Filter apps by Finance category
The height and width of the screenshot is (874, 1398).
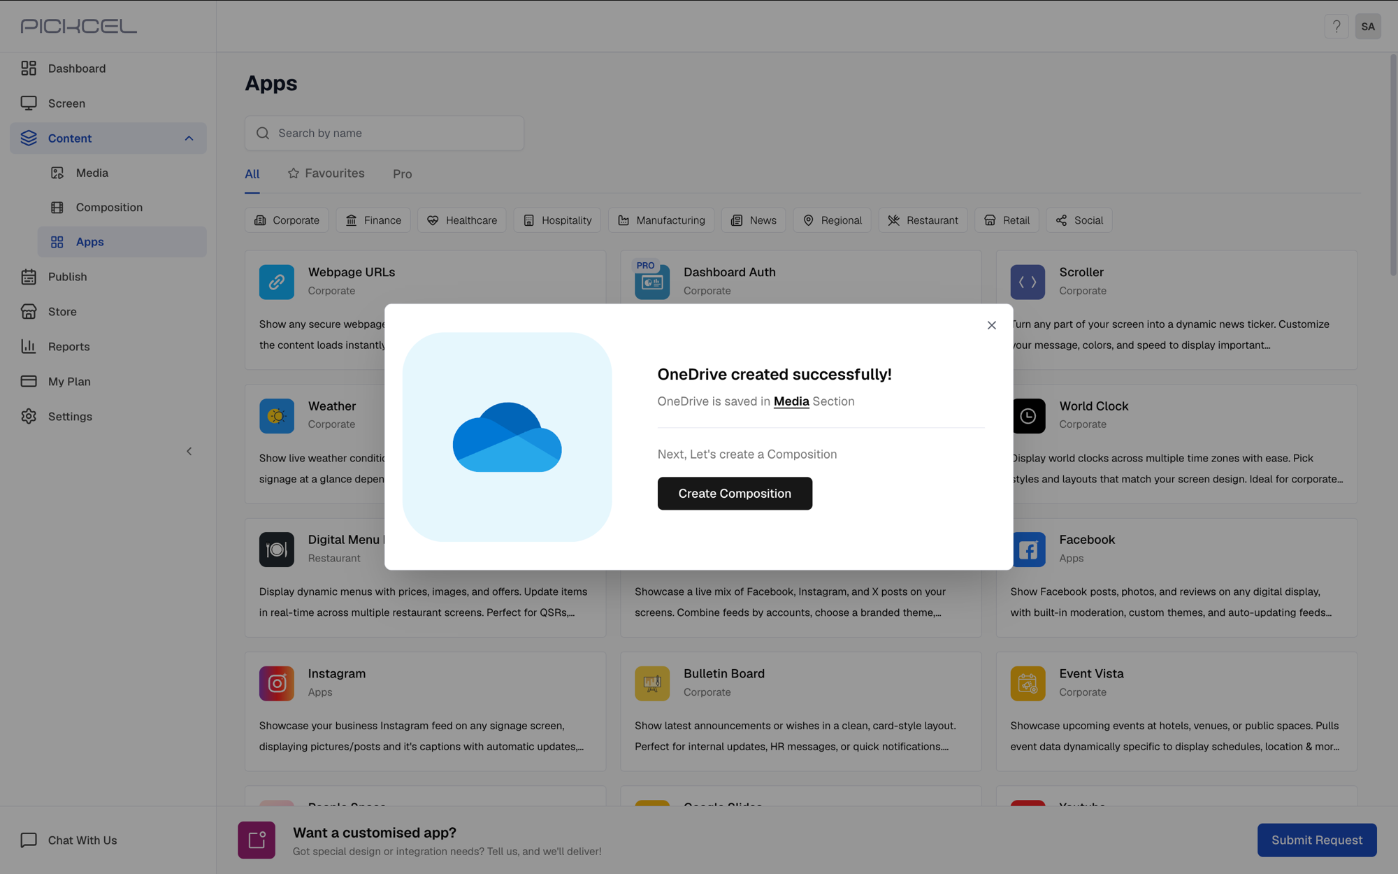pos(373,220)
